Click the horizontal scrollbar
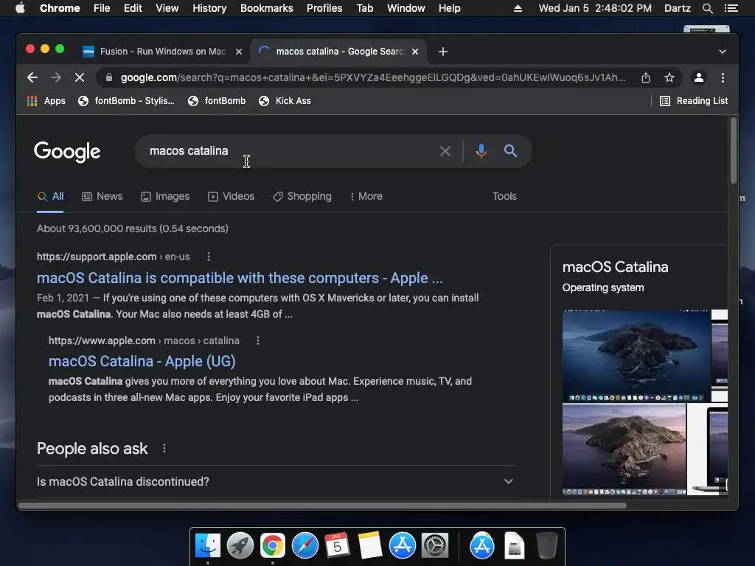755x566 pixels. (x=323, y=506)
